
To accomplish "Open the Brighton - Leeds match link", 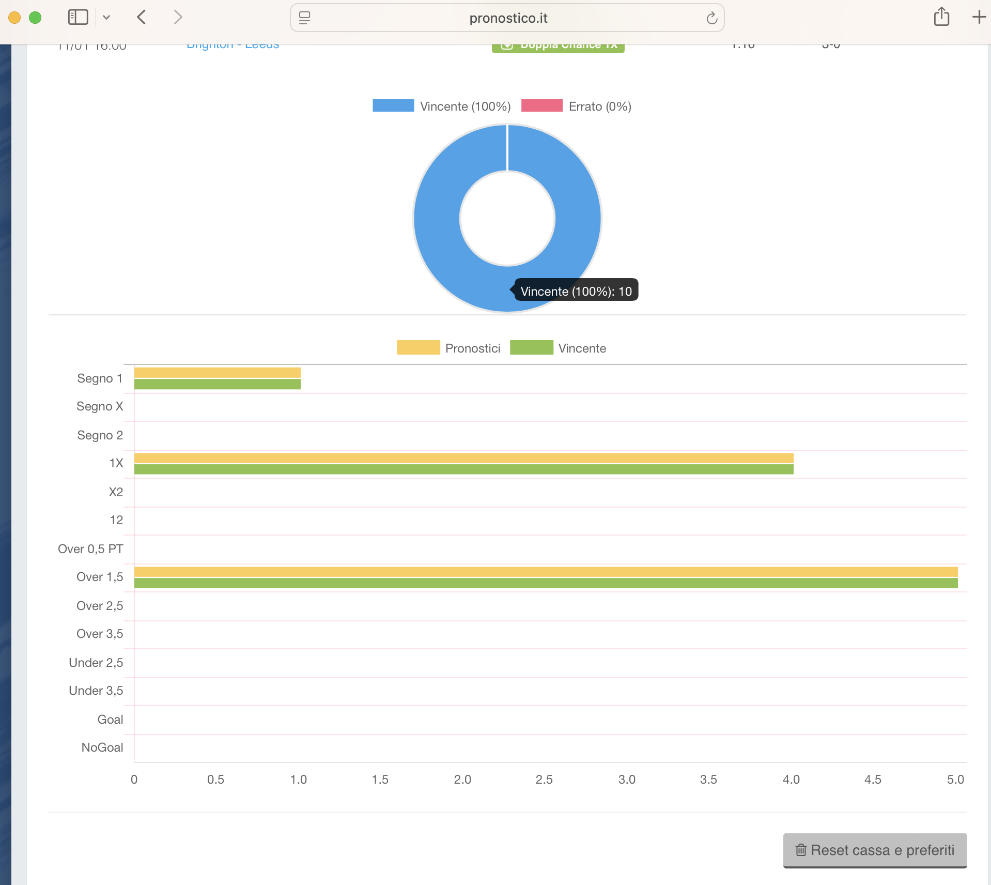I will coord(233,47).
